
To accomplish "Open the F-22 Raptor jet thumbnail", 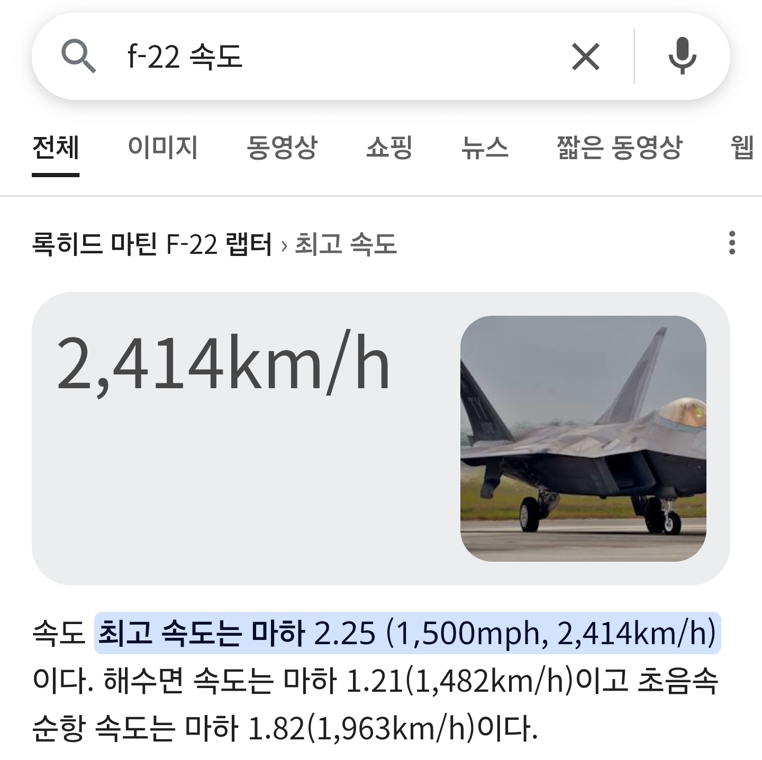I will (583, 438).
